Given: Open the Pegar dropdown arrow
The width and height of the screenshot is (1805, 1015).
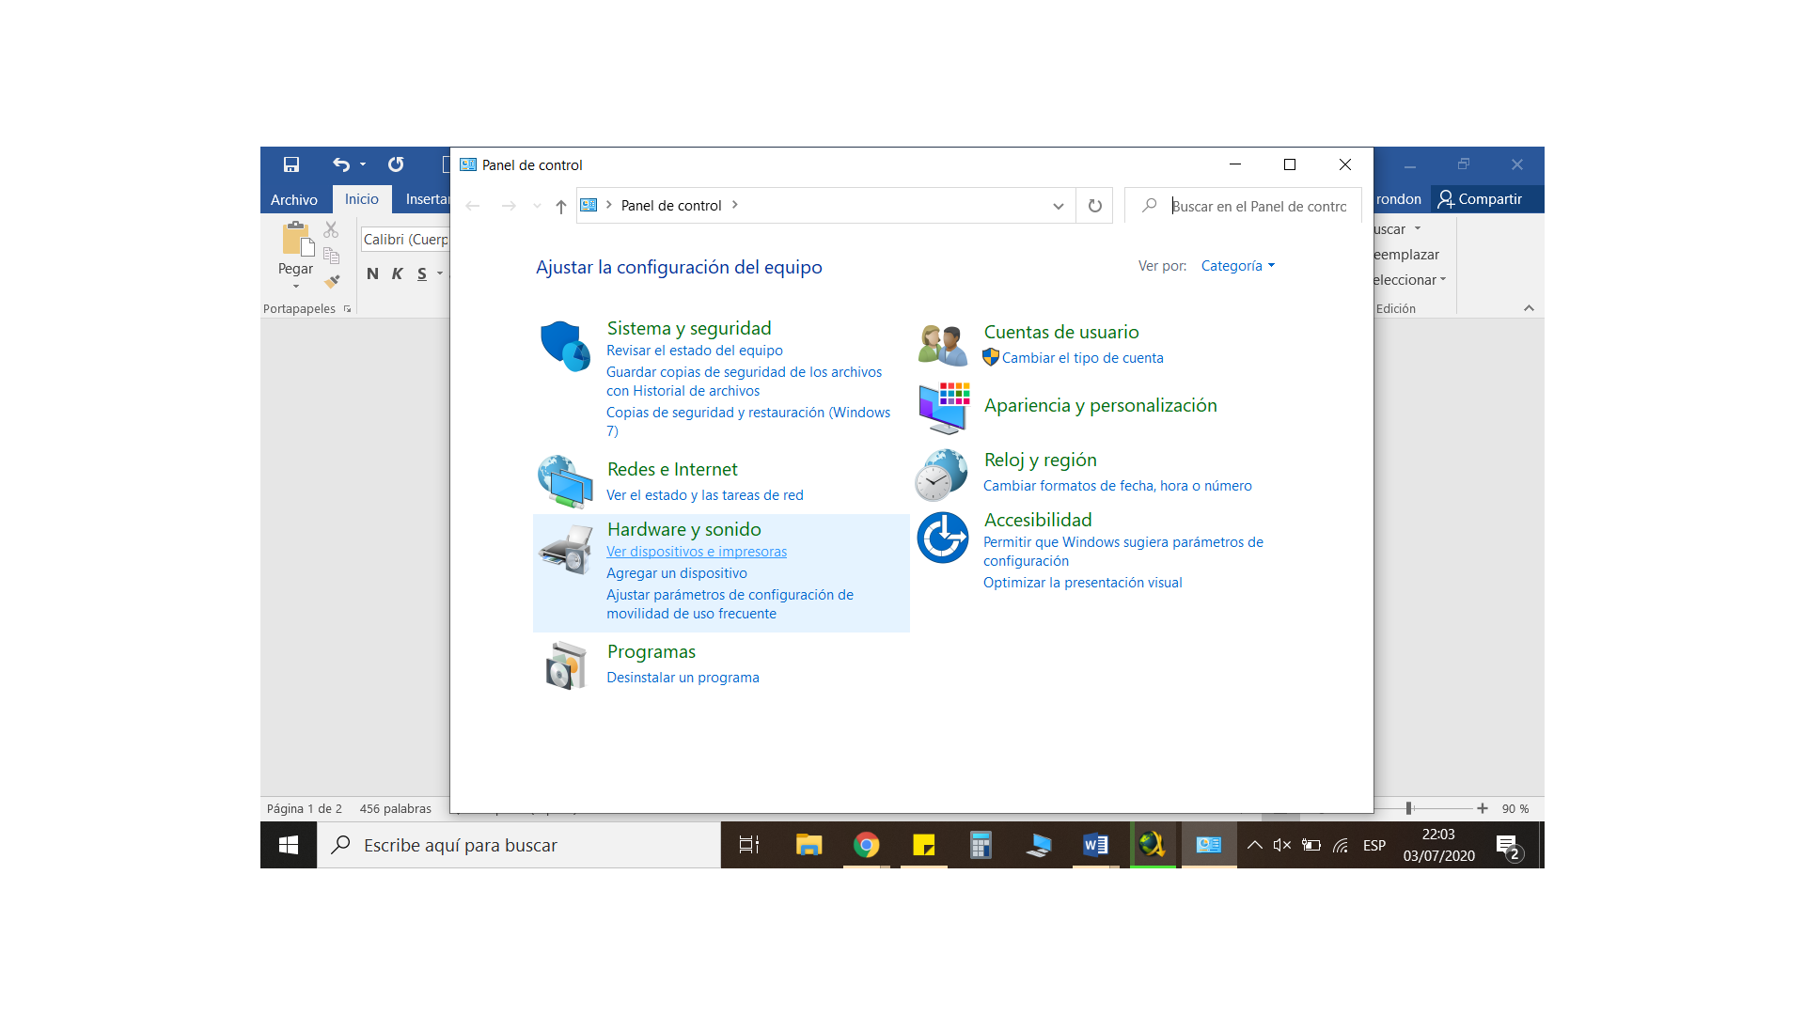Looking at the screenshot, I should tap(295, 286).
